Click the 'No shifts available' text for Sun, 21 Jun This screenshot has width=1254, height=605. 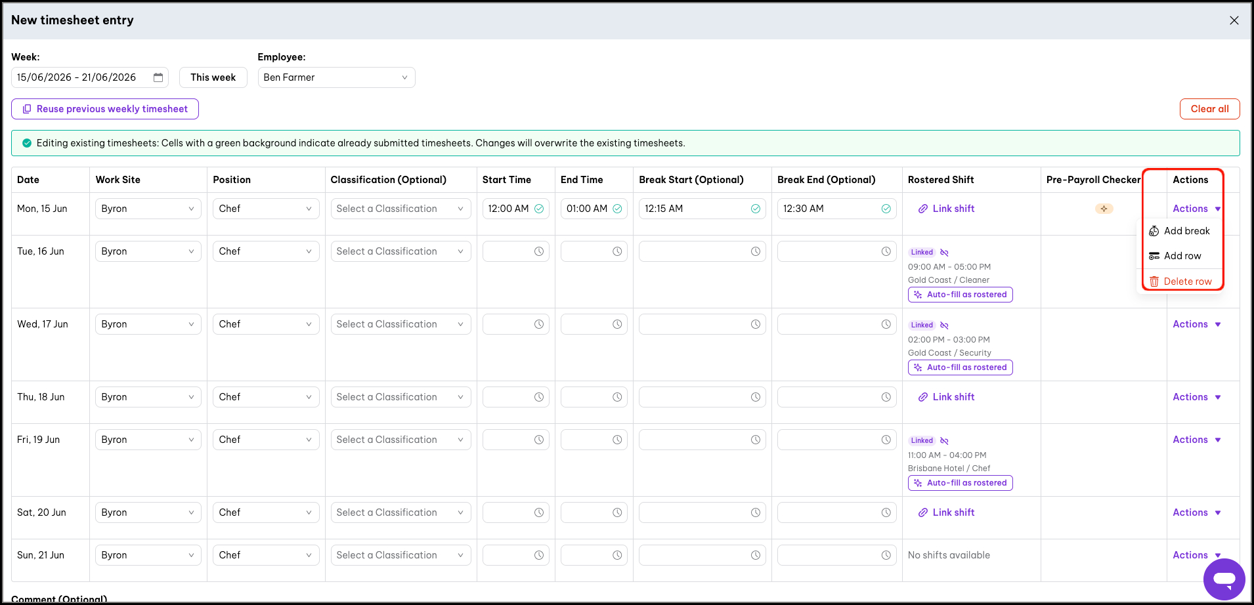coord(949,555)
